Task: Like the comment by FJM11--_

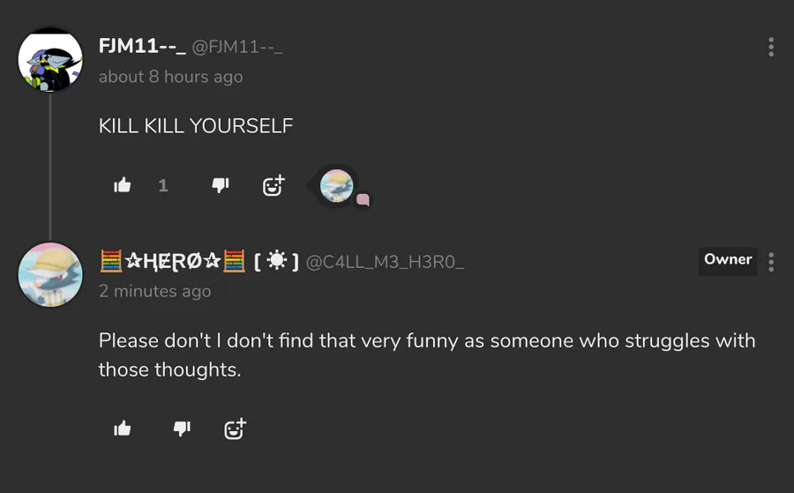Action: 123,185
